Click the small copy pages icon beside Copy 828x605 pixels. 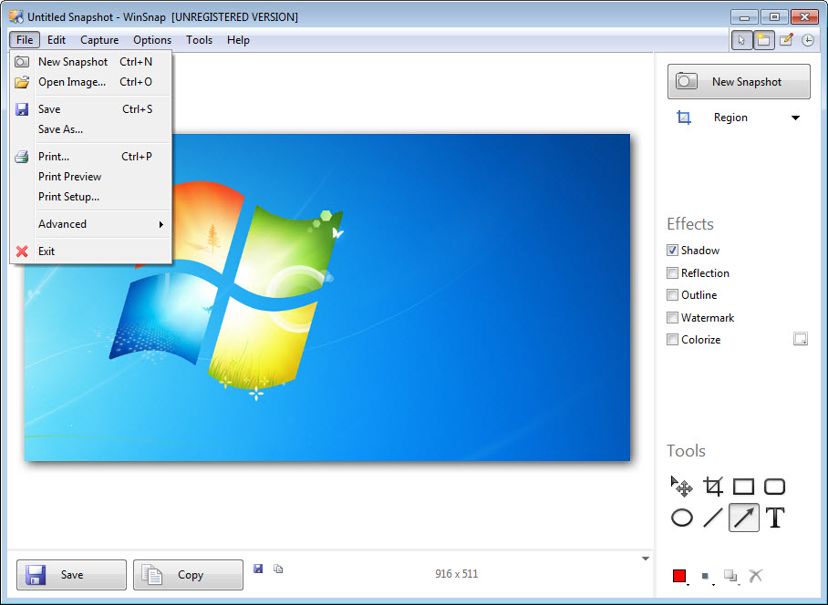coord(278,569)
